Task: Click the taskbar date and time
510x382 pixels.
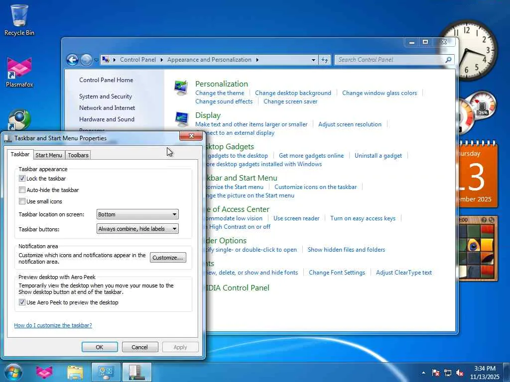Action: 485,373
